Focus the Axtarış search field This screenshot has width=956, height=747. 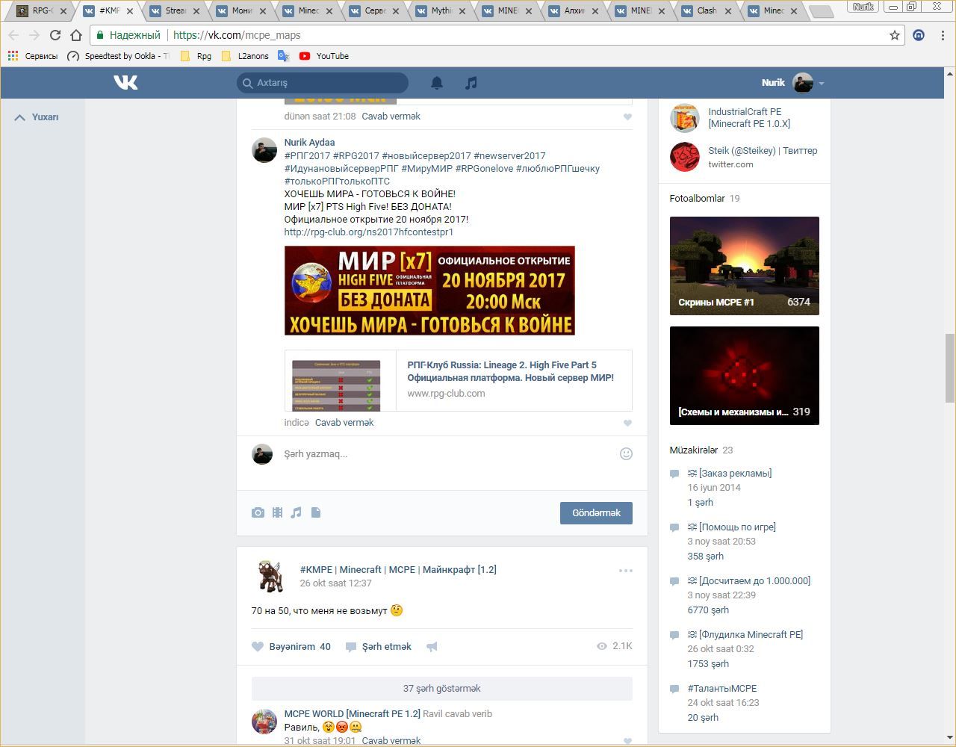pos(323,83)
